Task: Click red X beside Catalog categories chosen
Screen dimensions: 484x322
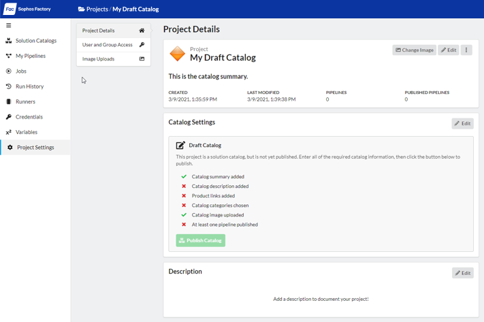Action: pyautogui.click(x=184, y=206)
